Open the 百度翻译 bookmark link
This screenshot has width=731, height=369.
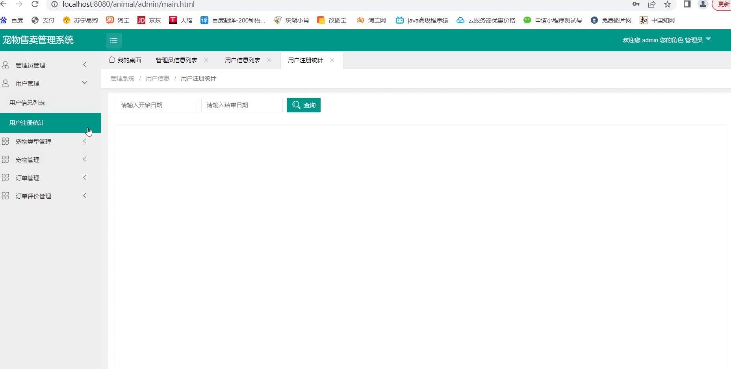(233, 20)
